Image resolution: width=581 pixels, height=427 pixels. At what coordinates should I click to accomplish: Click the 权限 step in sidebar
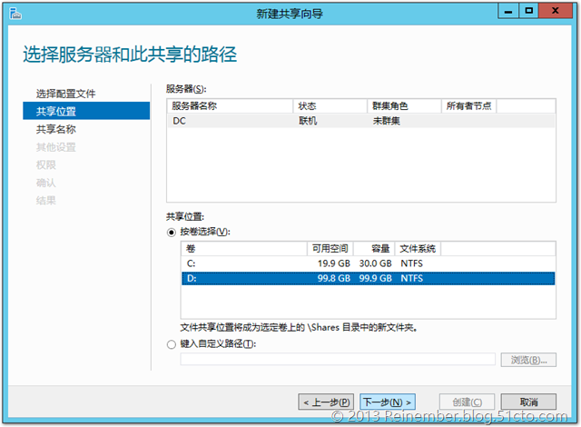click(46, 165)
